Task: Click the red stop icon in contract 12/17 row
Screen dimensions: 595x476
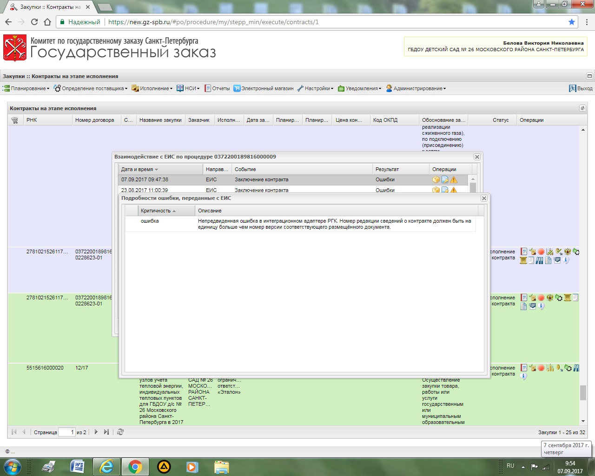Action: (x=541, y=368)
